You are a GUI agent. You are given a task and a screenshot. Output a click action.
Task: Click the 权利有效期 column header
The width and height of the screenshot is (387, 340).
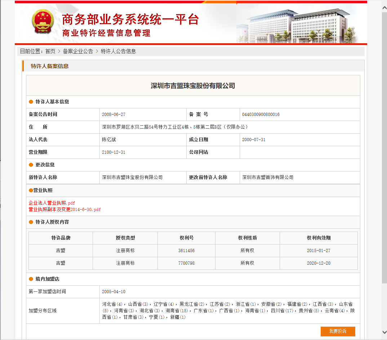319,238
